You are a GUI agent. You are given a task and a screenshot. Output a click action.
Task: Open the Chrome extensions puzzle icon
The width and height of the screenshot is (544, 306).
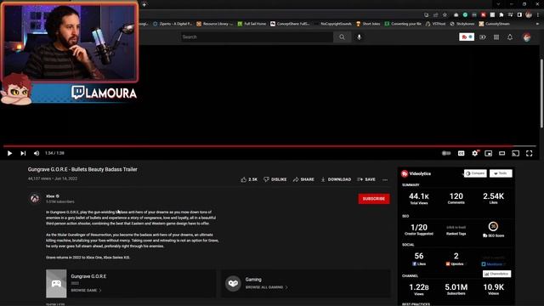501,15
